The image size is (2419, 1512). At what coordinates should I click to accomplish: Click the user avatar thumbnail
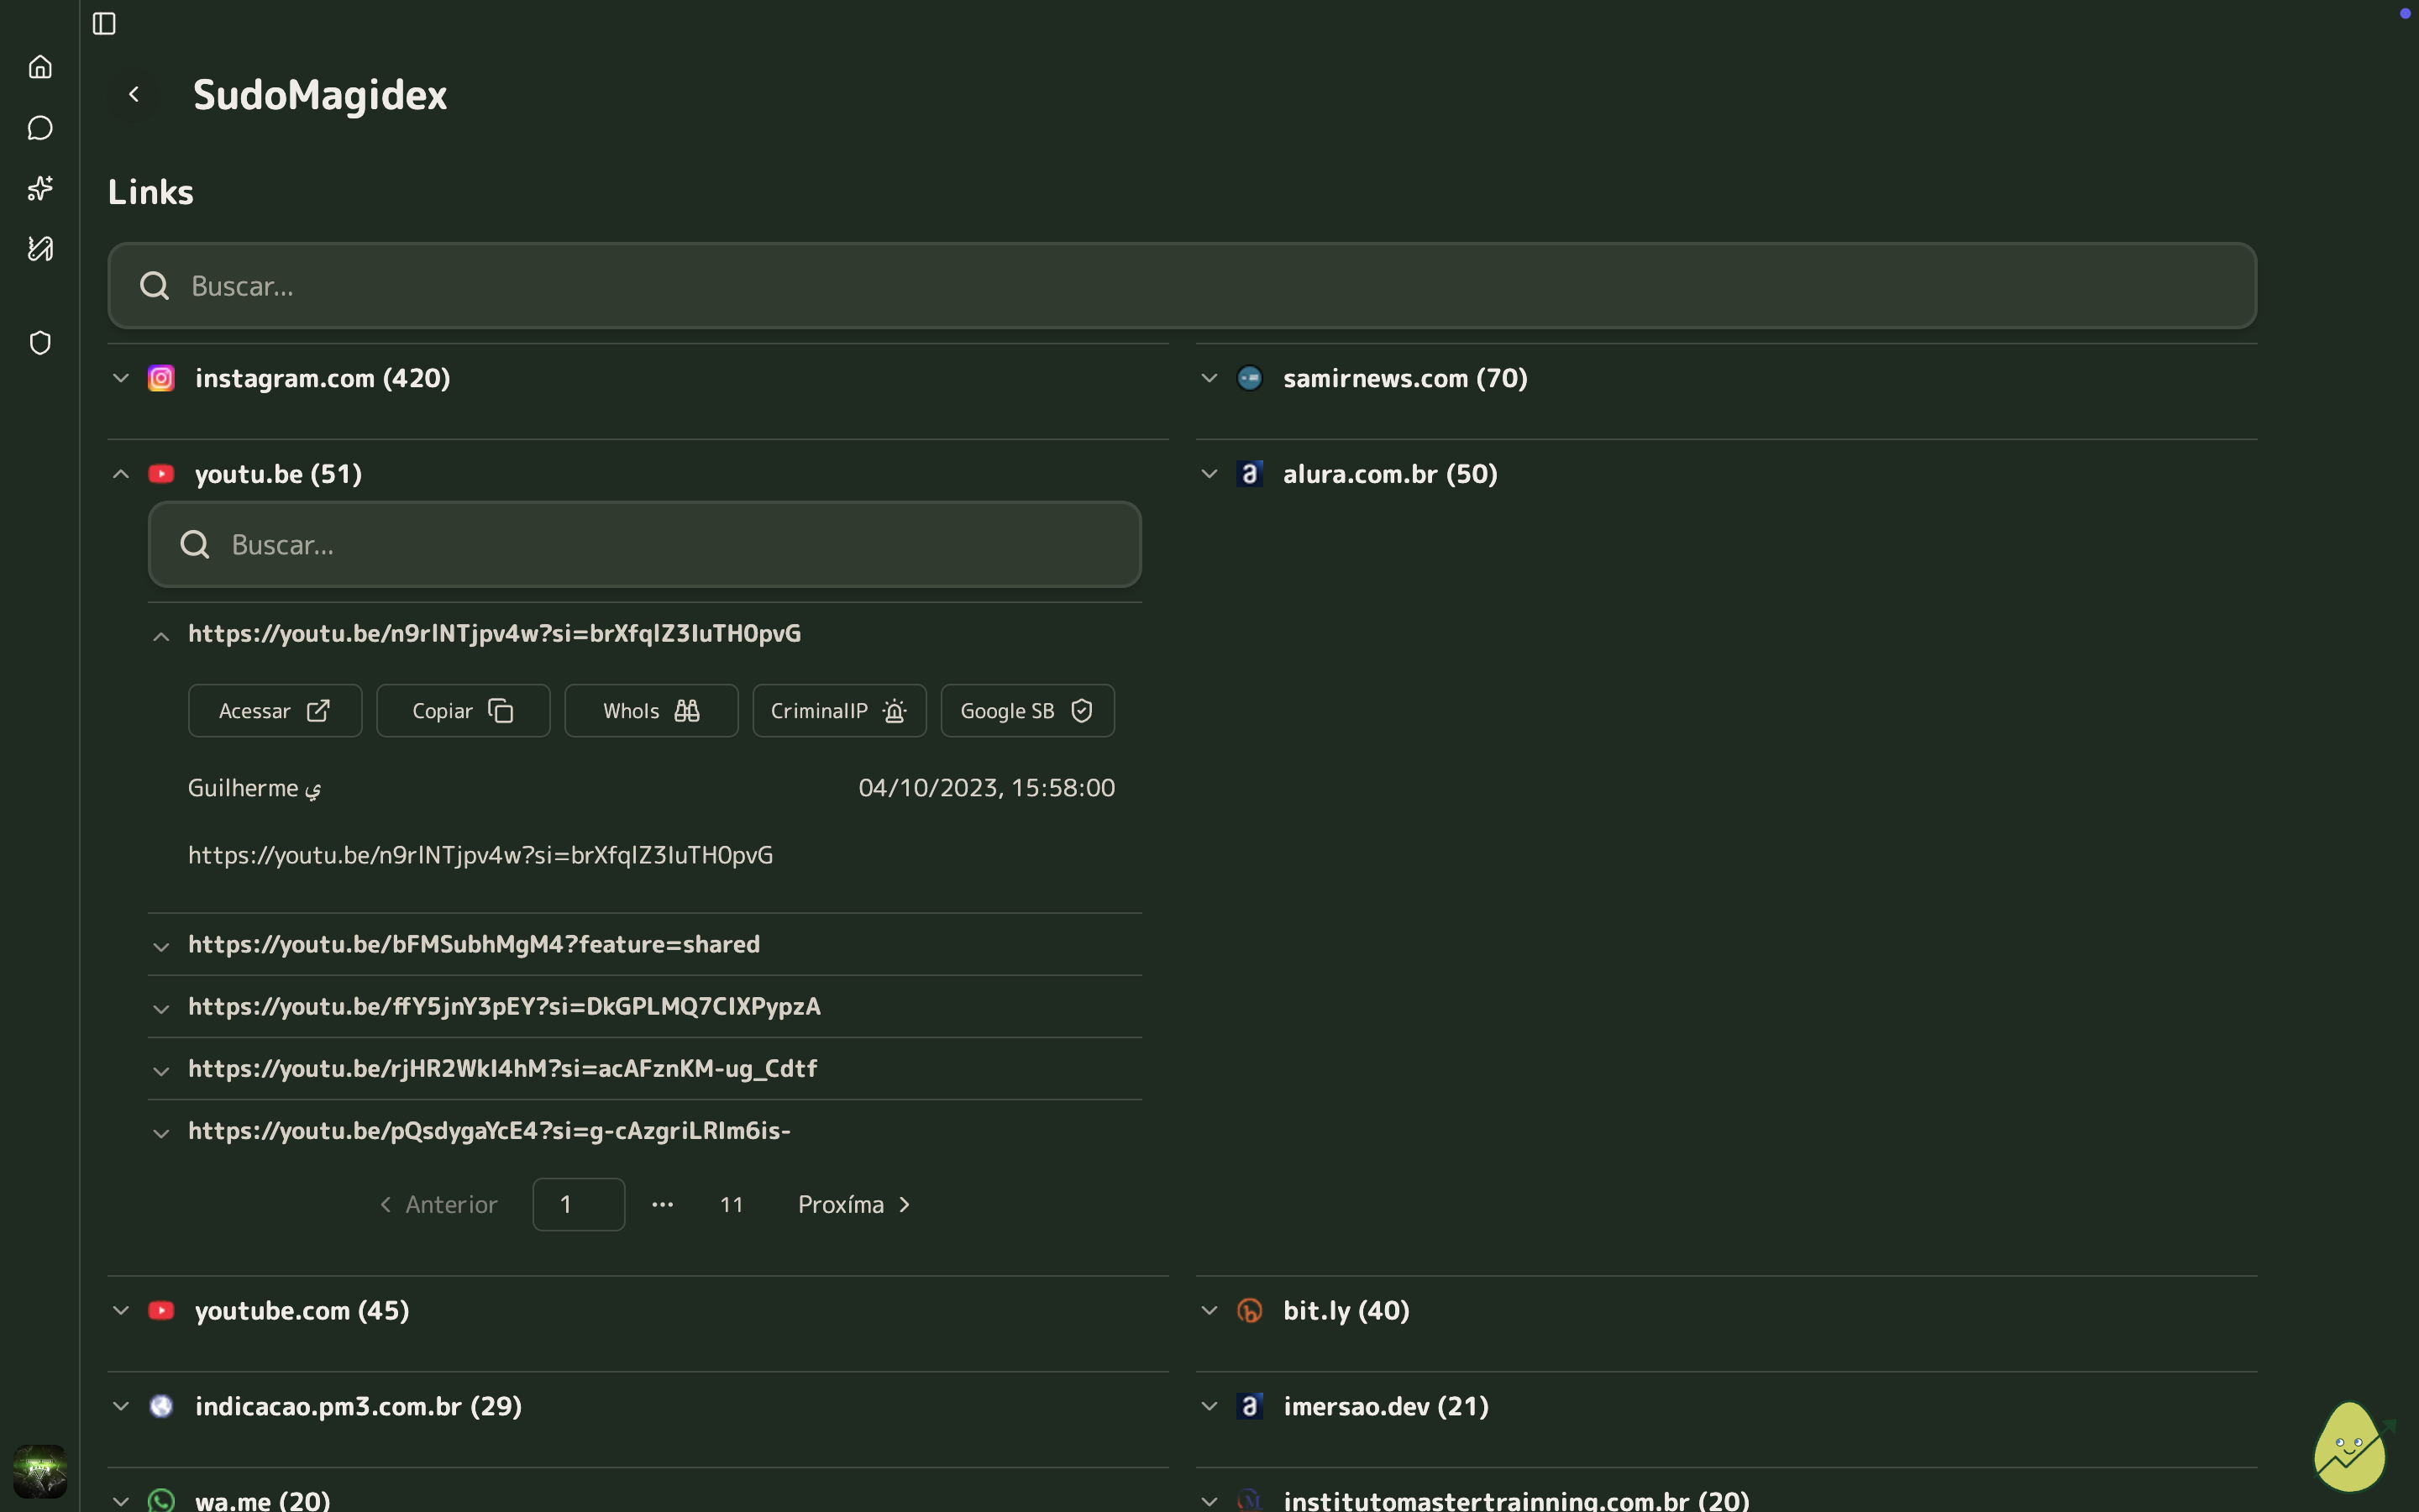(40, 1470)
